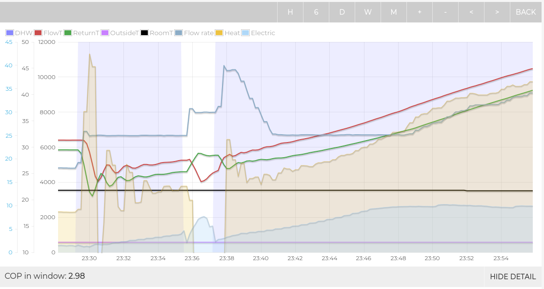Switch the graph to week view (W)
This screenshot has width=544, height=289.
click(368, 12)
